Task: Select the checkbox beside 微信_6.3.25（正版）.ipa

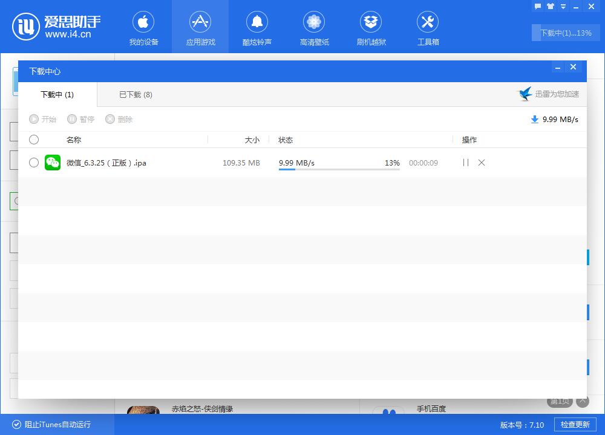Action: click(34, 163)
